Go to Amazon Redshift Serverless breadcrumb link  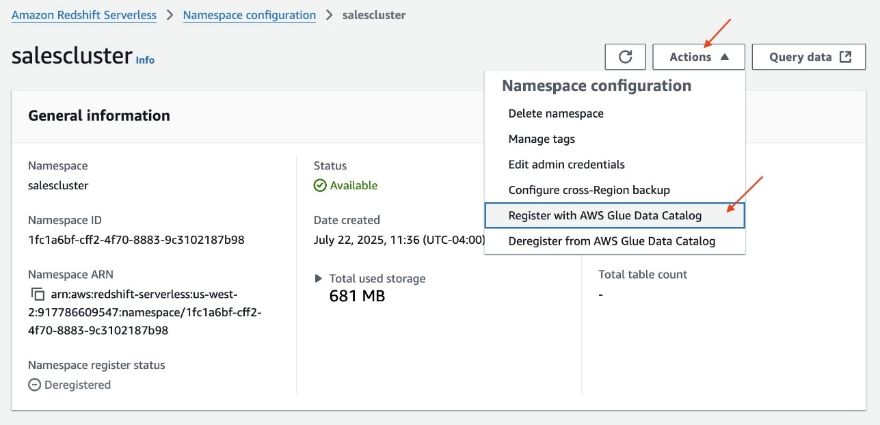point(84,15)
